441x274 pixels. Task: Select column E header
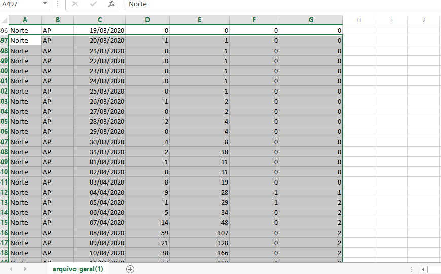pyautogui.click(x=199, y=20)
